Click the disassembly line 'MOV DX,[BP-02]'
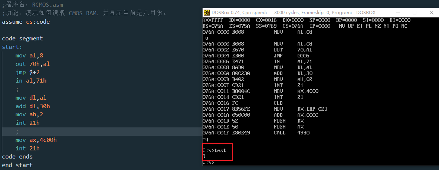Viewport: 439px width, 170px height. [x=265, y=109]
